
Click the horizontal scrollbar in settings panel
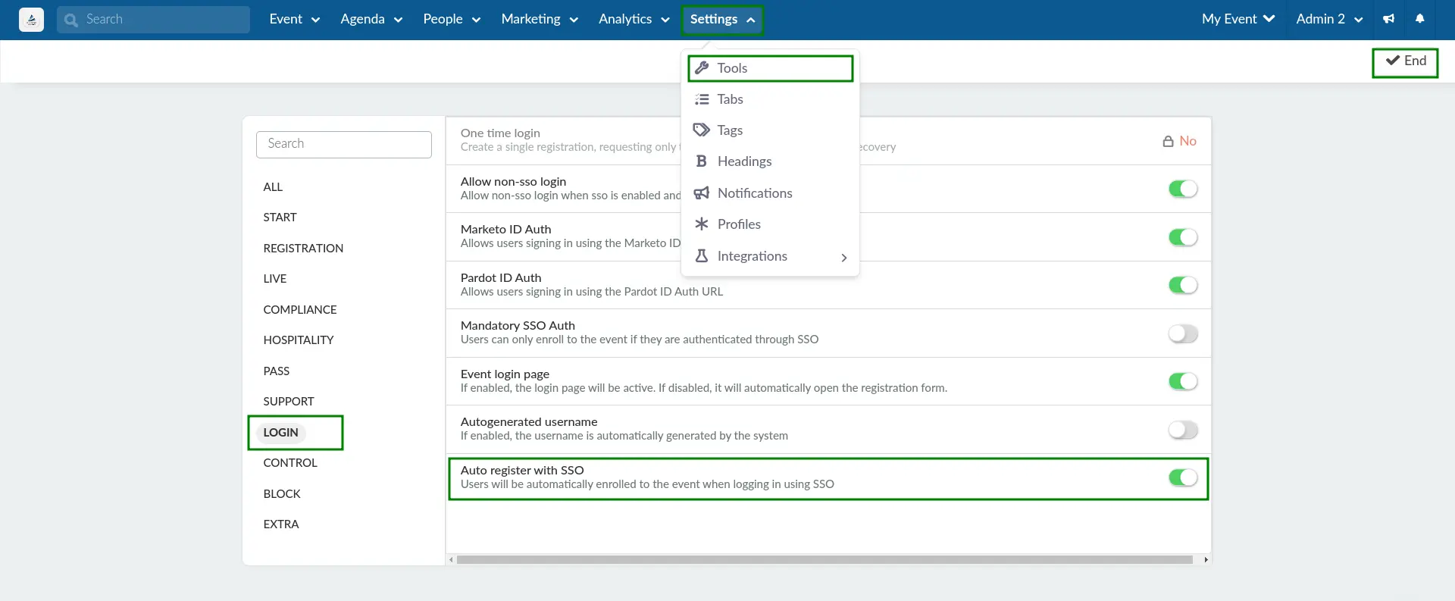pos(824,560)
